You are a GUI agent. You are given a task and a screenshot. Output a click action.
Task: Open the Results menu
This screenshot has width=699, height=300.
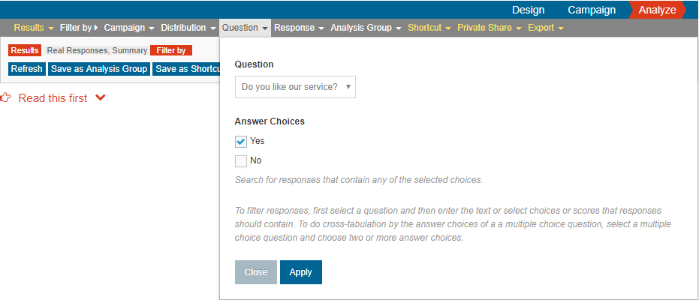tap(34, 28)
